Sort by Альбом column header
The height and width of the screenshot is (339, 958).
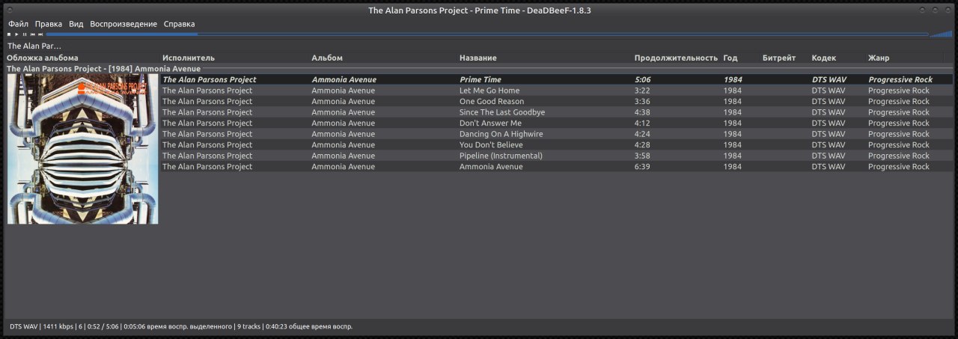tap(327, 58)
